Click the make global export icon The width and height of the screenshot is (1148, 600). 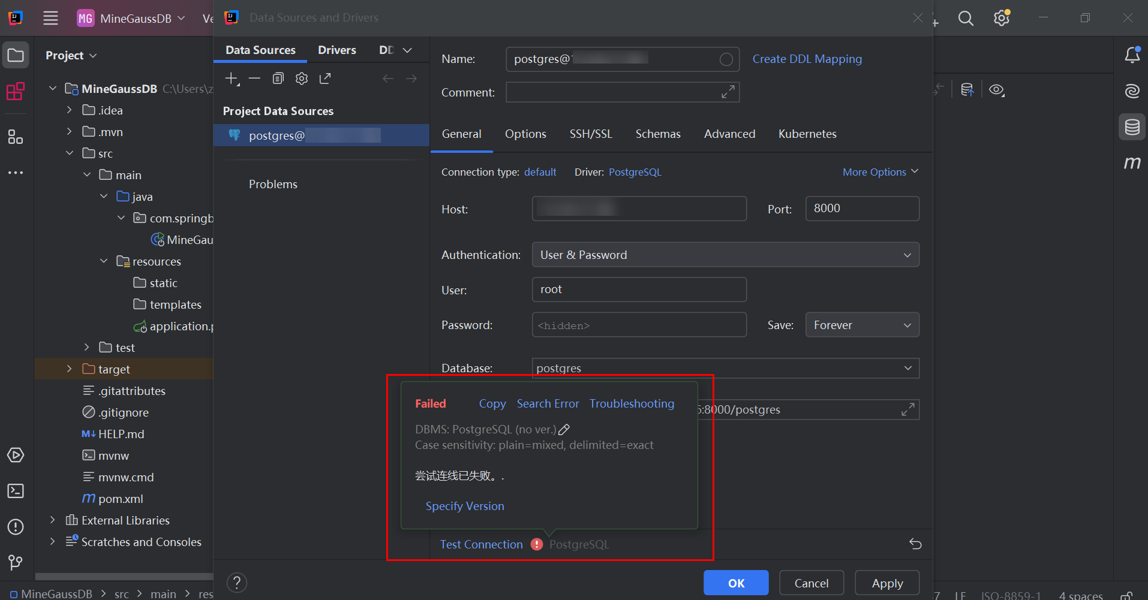point(325,79)
